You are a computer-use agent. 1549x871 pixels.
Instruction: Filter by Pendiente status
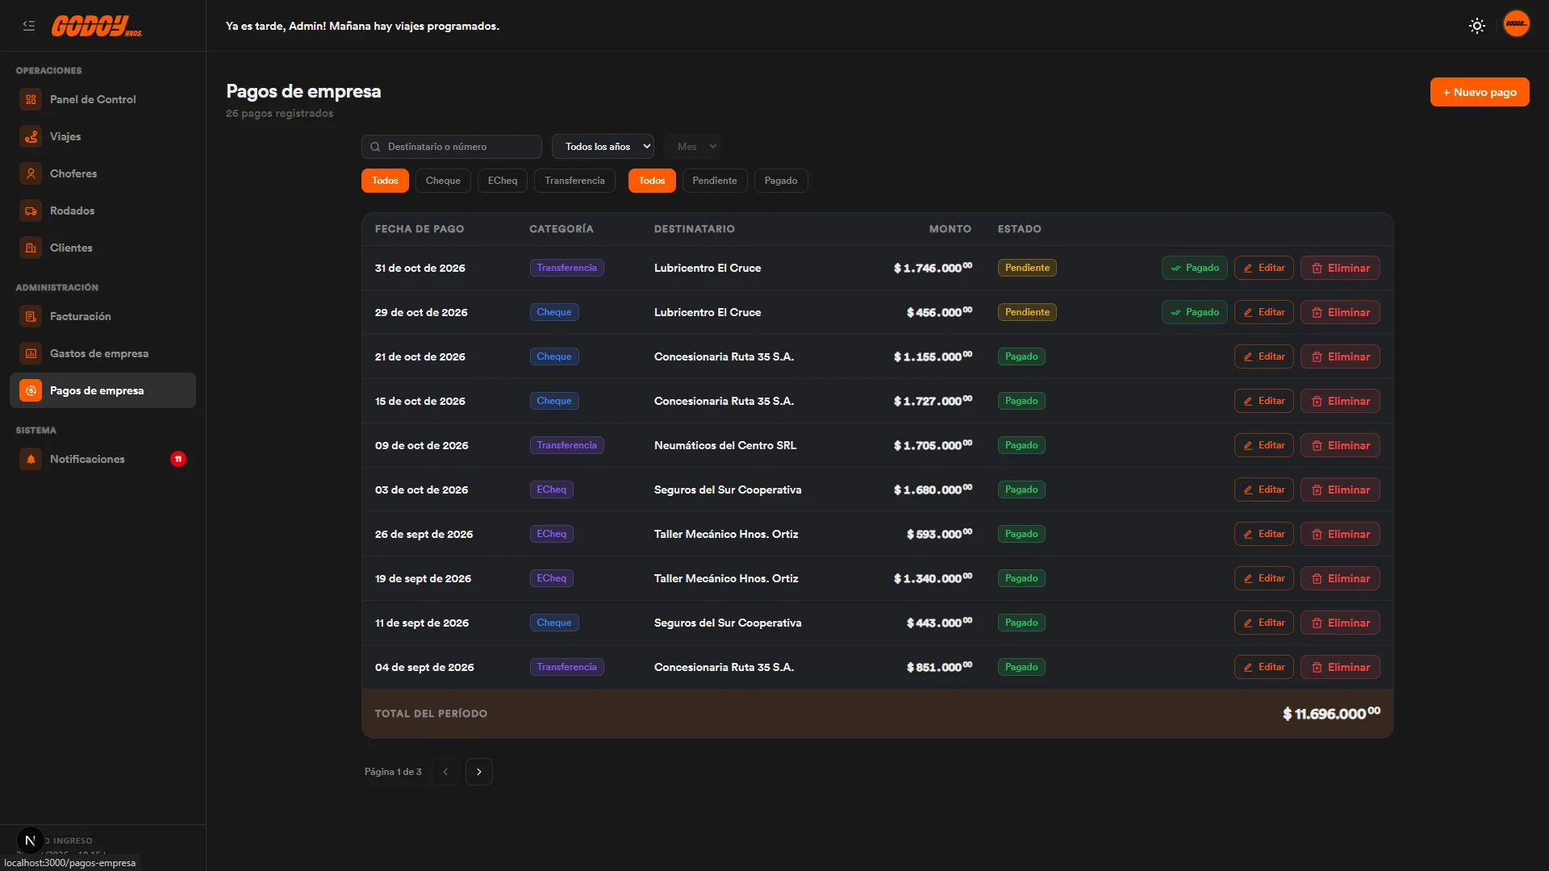pyautogui.click(x=715, y=181)
